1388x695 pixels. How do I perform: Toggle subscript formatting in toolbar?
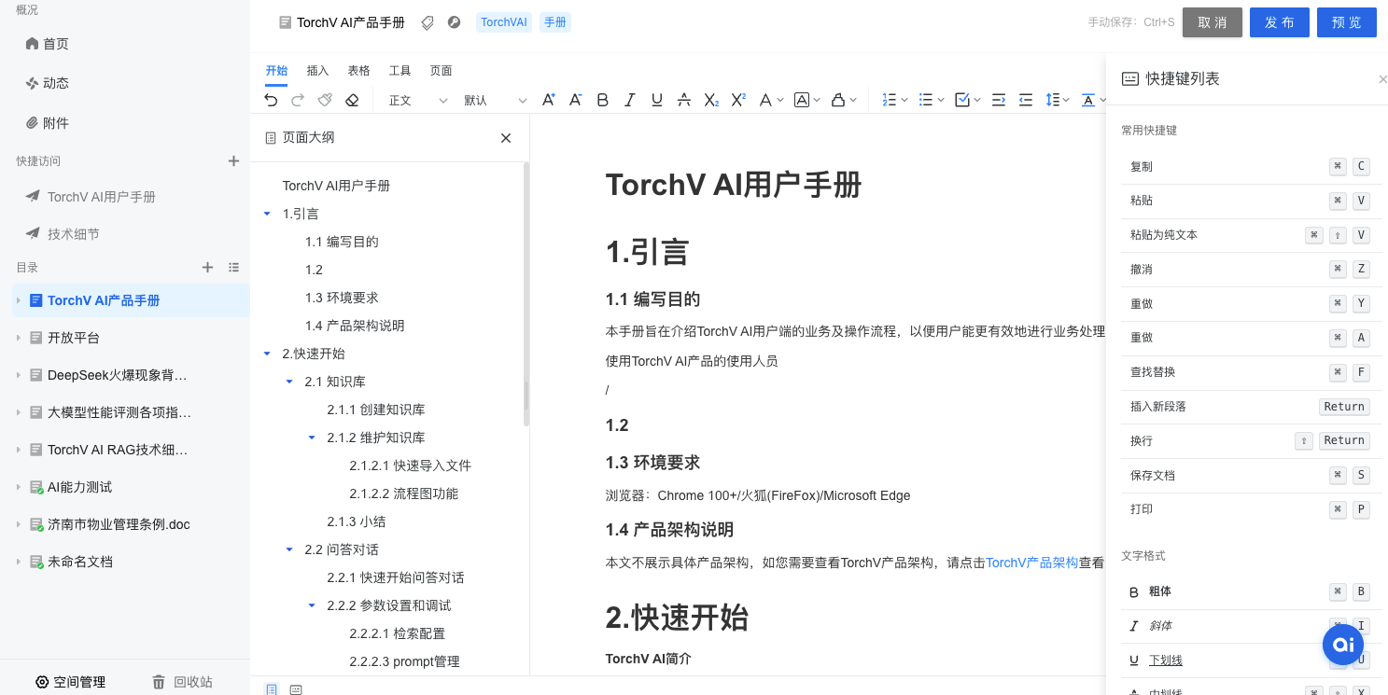(x=711, y=100)
